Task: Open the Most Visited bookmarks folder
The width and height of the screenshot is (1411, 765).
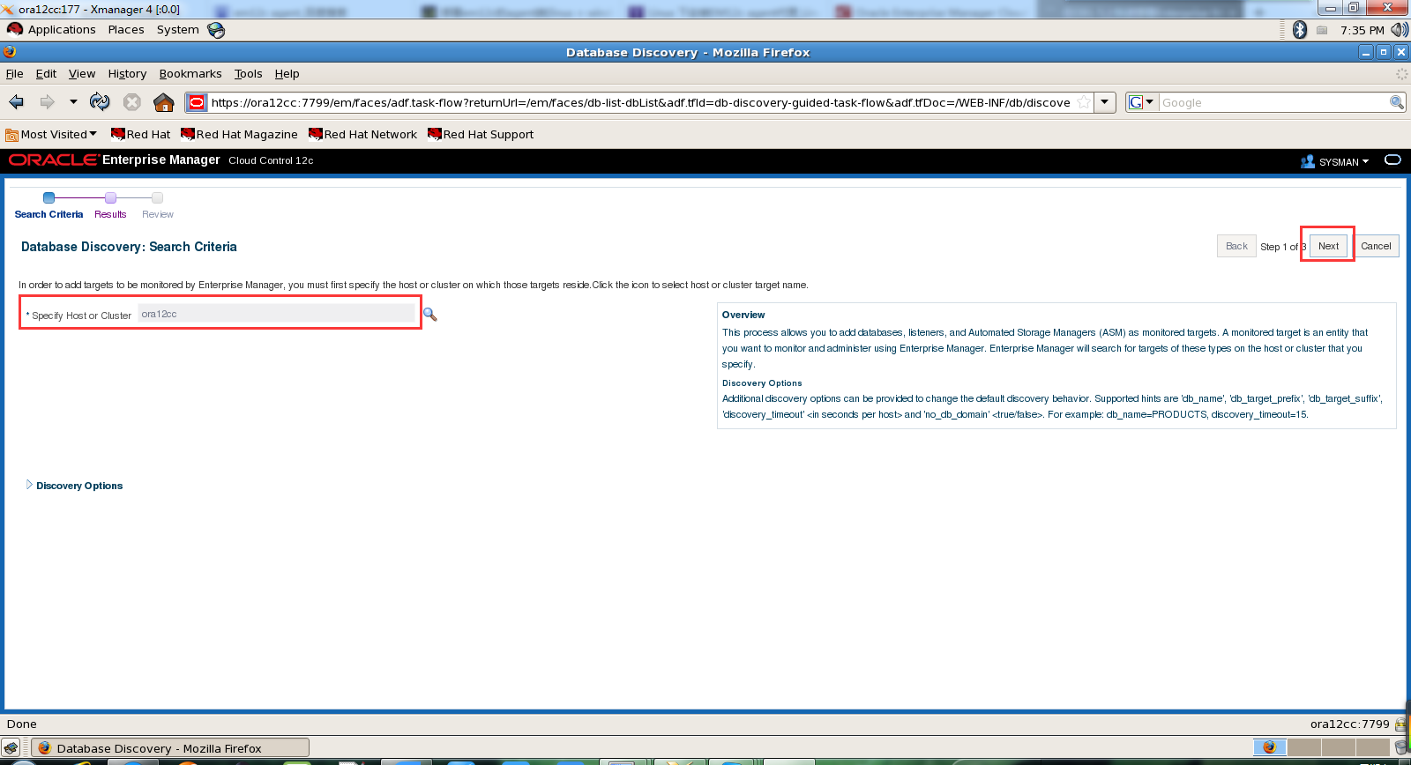Action: 51,135
